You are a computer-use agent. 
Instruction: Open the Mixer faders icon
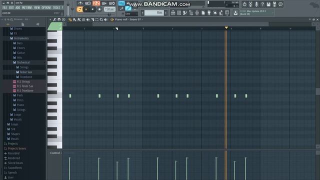click(197, 13)
